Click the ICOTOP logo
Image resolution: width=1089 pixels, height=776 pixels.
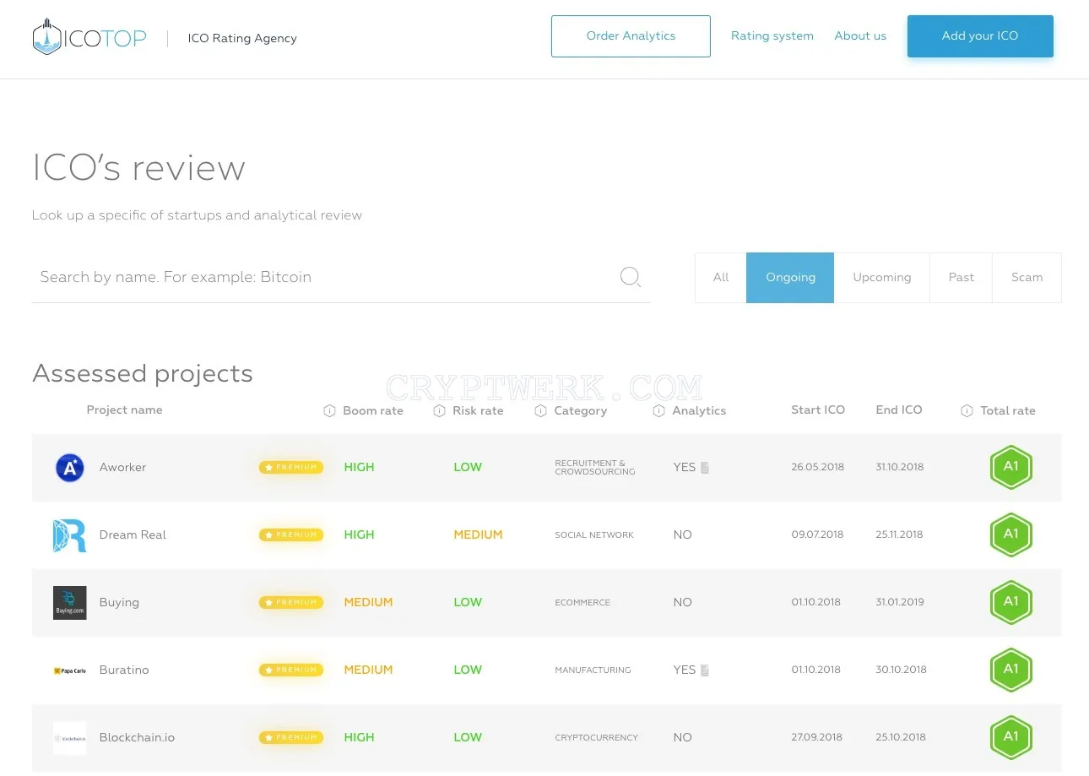coord(89,37)
